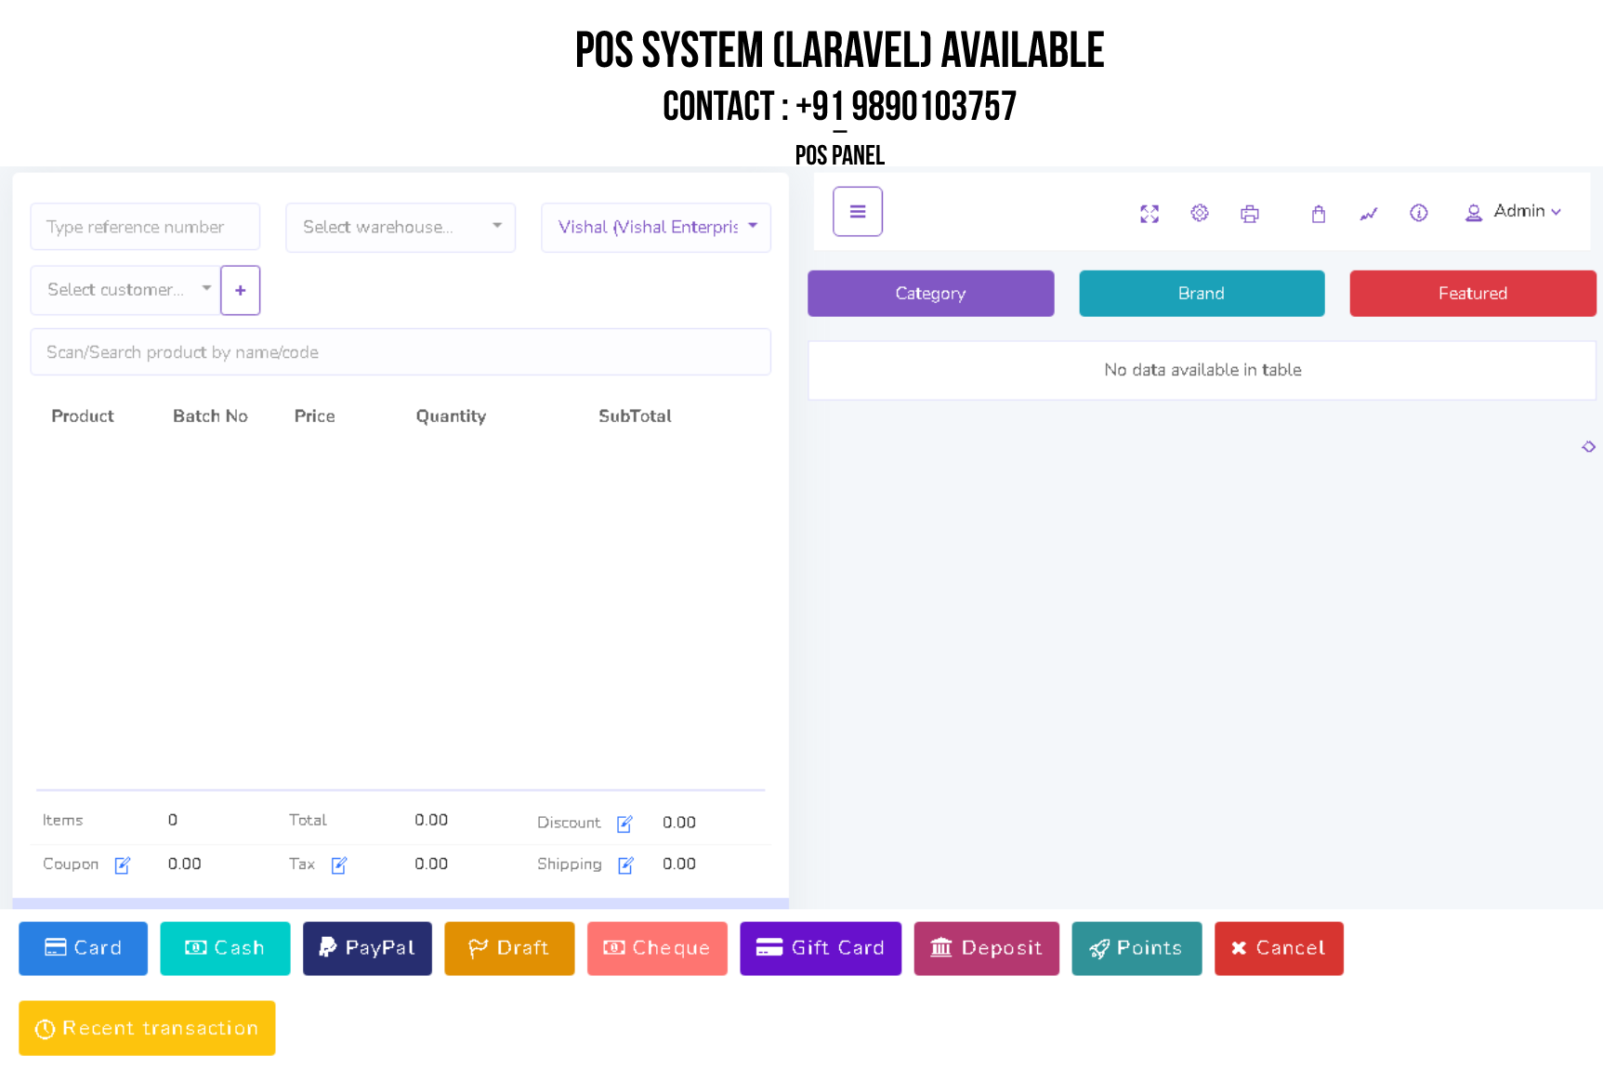Edit the Shipping value icon
1603x1068 pixels.
click(x=625, y=865)
